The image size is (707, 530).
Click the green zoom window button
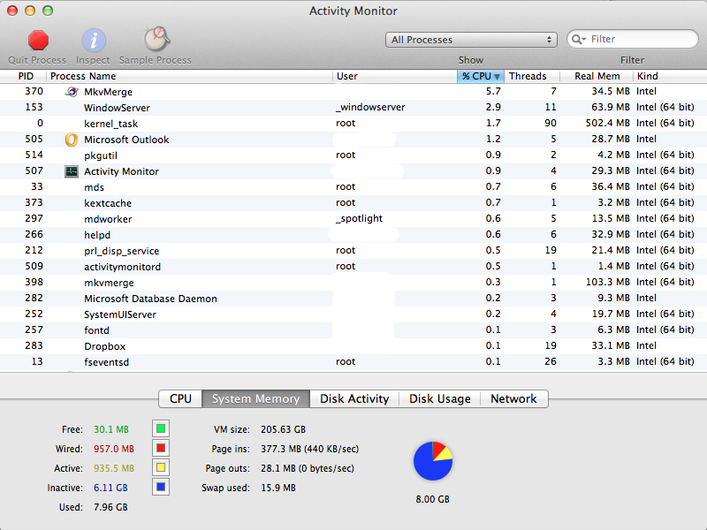[48, 11]
